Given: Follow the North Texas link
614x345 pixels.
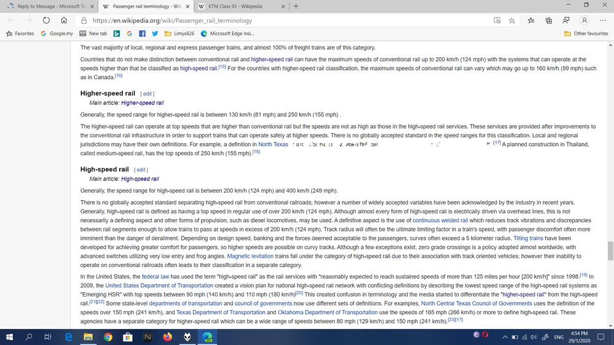Looking at the screenshot, I should pyautogui.click(x=273, y=144).
